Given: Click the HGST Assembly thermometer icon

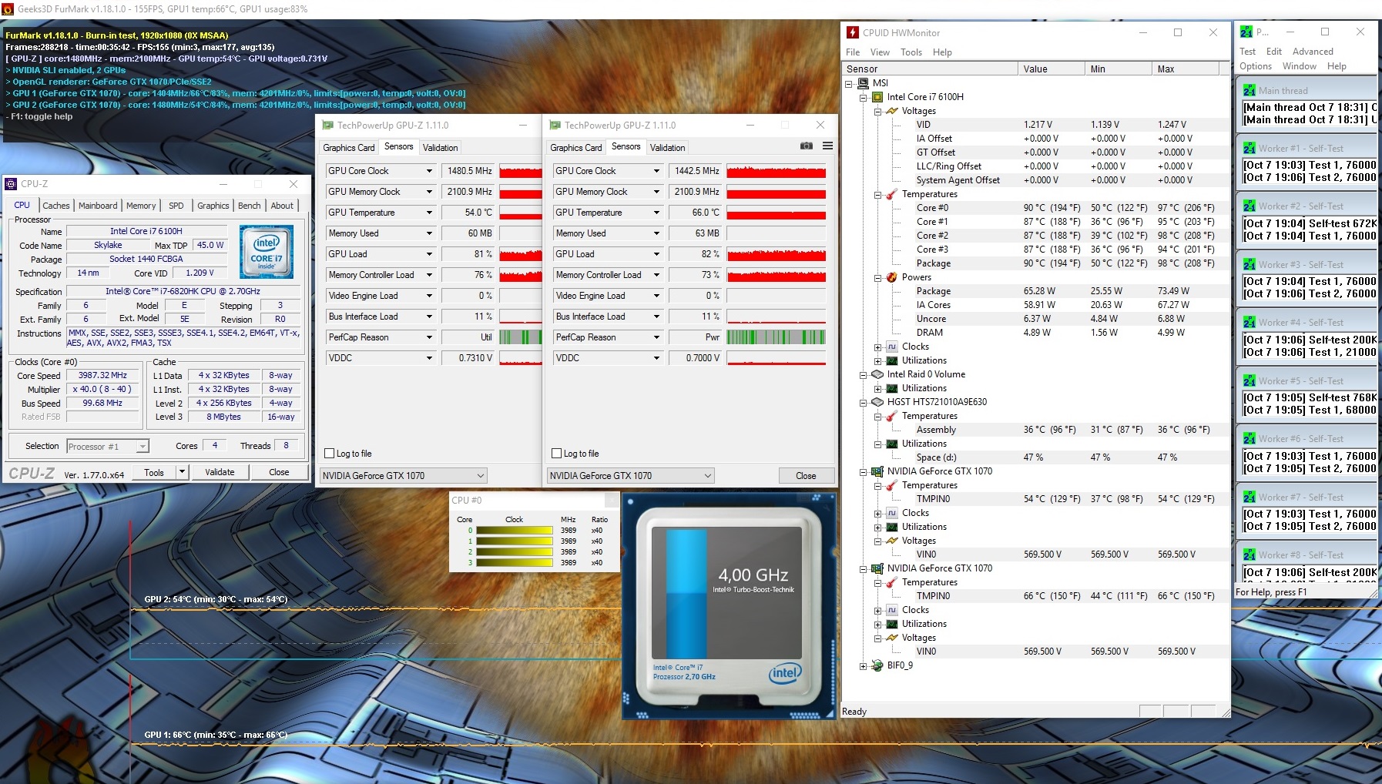Looking at the screenshot, I should coord(891,416).
